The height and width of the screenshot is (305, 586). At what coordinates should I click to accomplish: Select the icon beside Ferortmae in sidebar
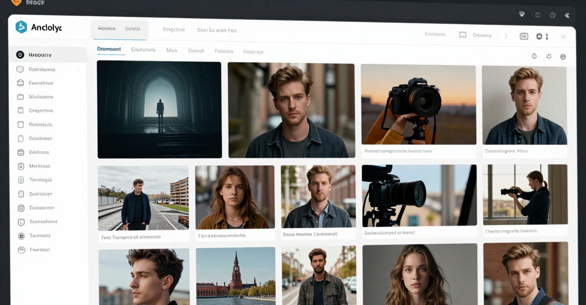(21, 83)
